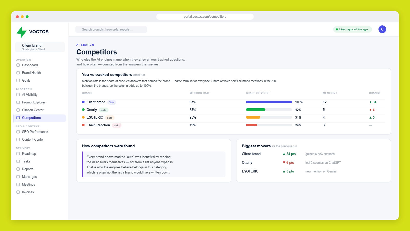Click the blue Client brand share bar
The image size is (410, 231).
[269, 102]
